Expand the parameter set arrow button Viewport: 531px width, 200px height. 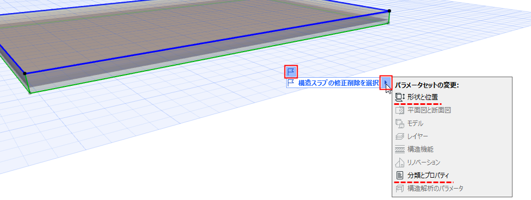pos(386,82)
